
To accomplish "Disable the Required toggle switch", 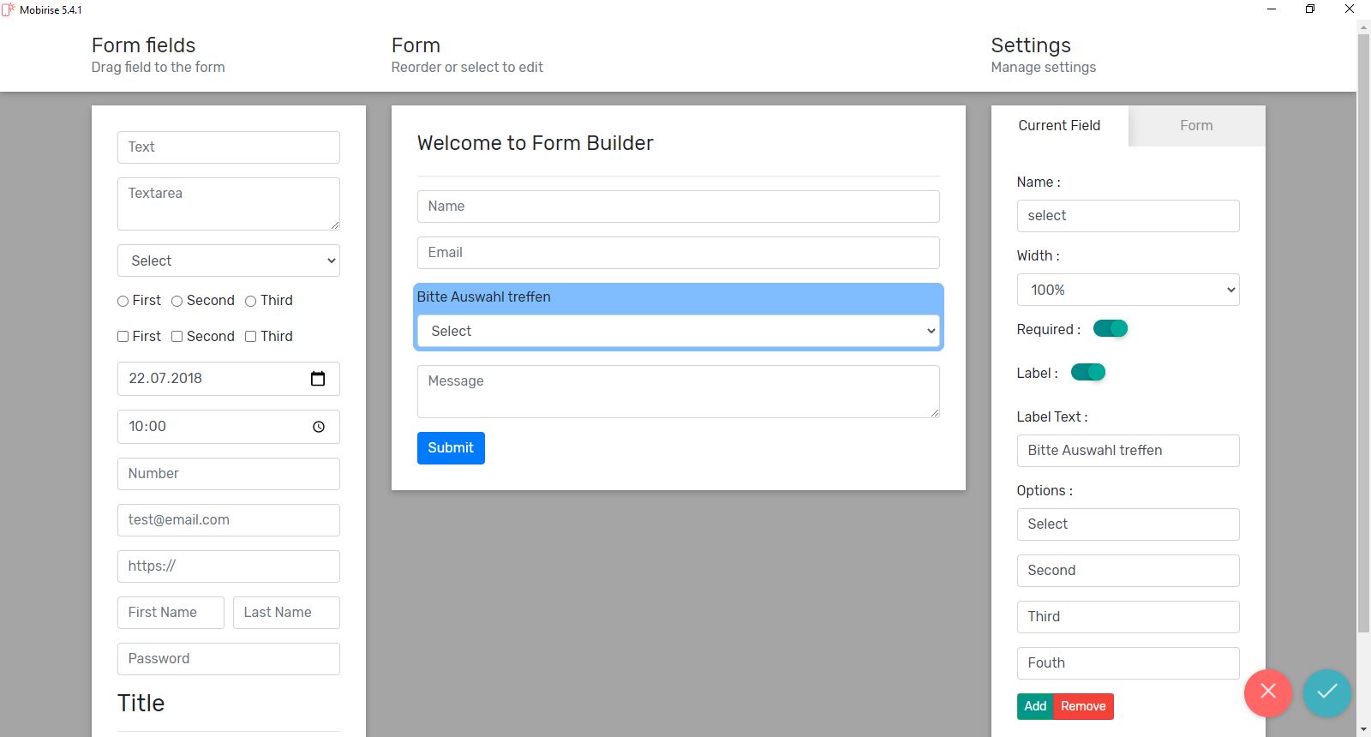I will 1111,329.
